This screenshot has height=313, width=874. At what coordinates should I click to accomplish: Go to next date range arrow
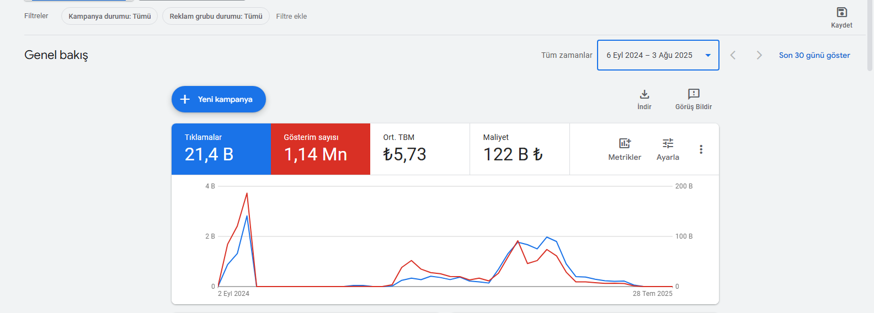[x=759, y=55]
